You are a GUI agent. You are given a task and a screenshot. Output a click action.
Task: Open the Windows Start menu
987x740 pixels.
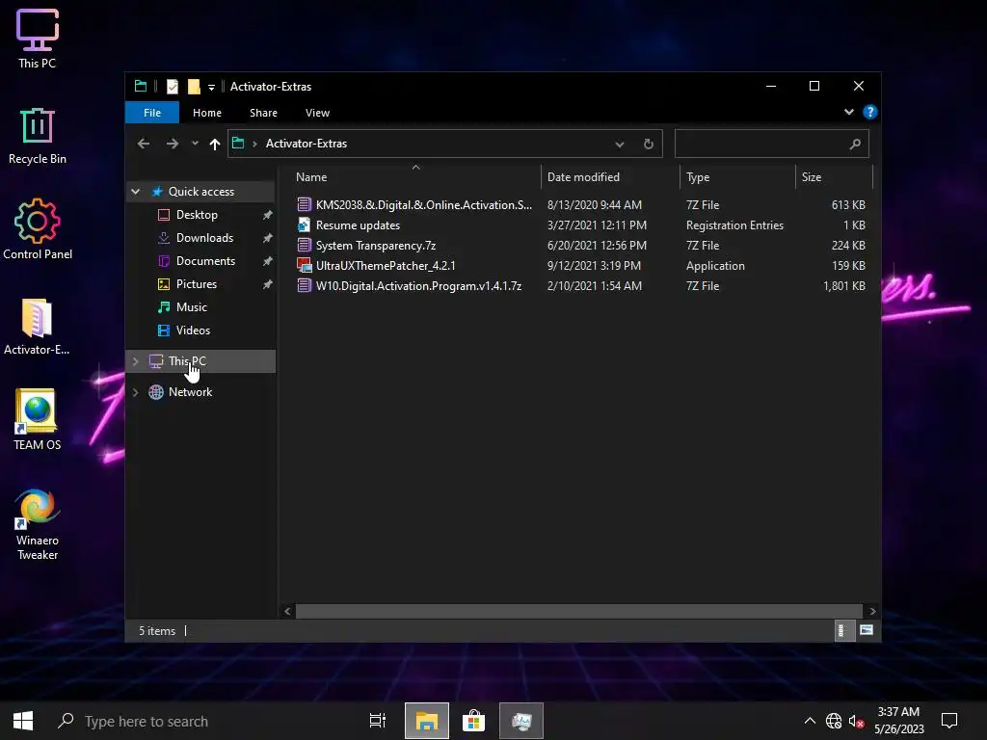[x=23, y=721]
